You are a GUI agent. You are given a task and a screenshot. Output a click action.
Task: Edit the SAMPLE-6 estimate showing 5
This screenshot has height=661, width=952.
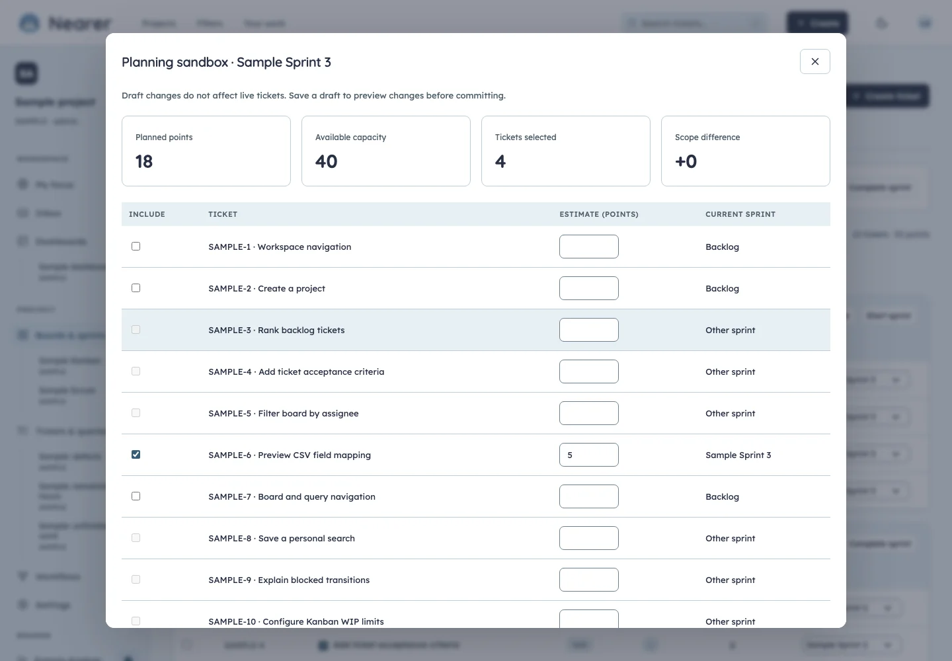coord(589,455)
